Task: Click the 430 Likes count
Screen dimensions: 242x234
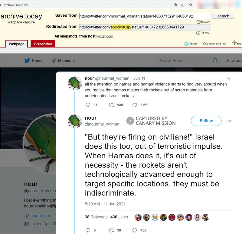Action: pyautogui.click(x=119, y=217)
